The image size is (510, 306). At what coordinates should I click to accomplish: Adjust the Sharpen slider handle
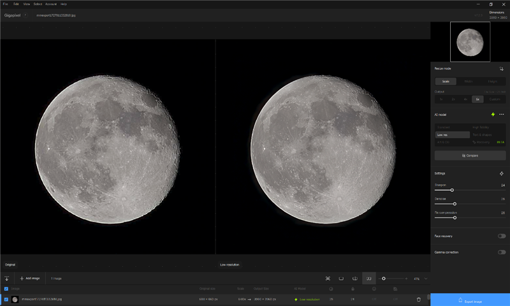(x=452, y=190)
